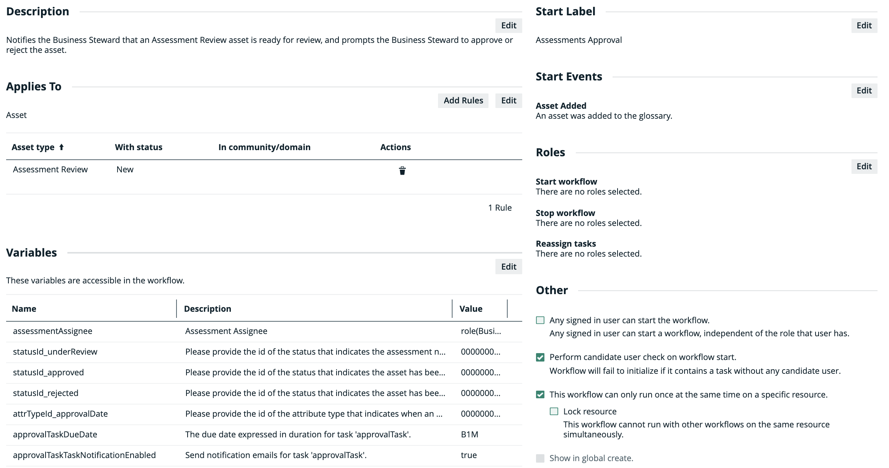Viewport: 889px width, 468px height.
Task: Toggle Show in global create checkbox
Action: click(x=540, y=458)
